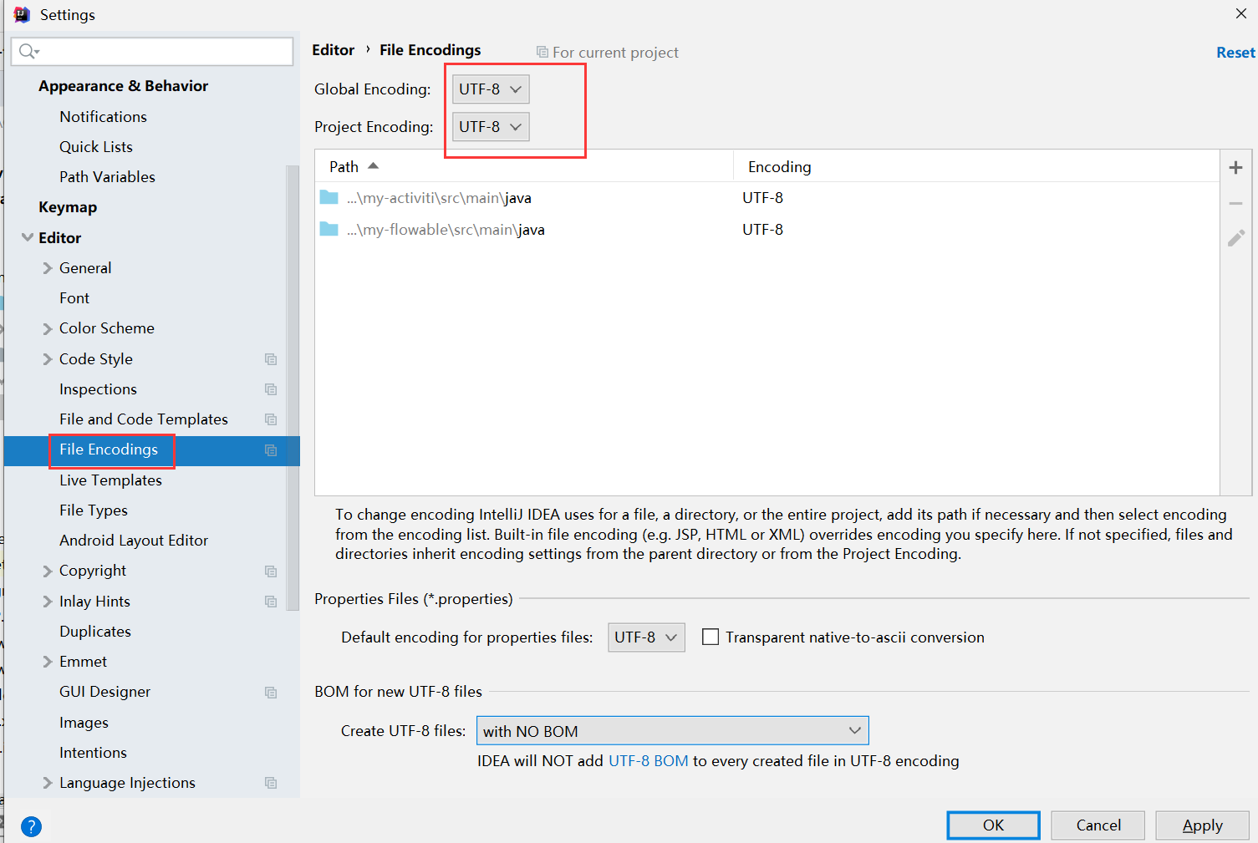Expand the Inlay Hints node

48,602
